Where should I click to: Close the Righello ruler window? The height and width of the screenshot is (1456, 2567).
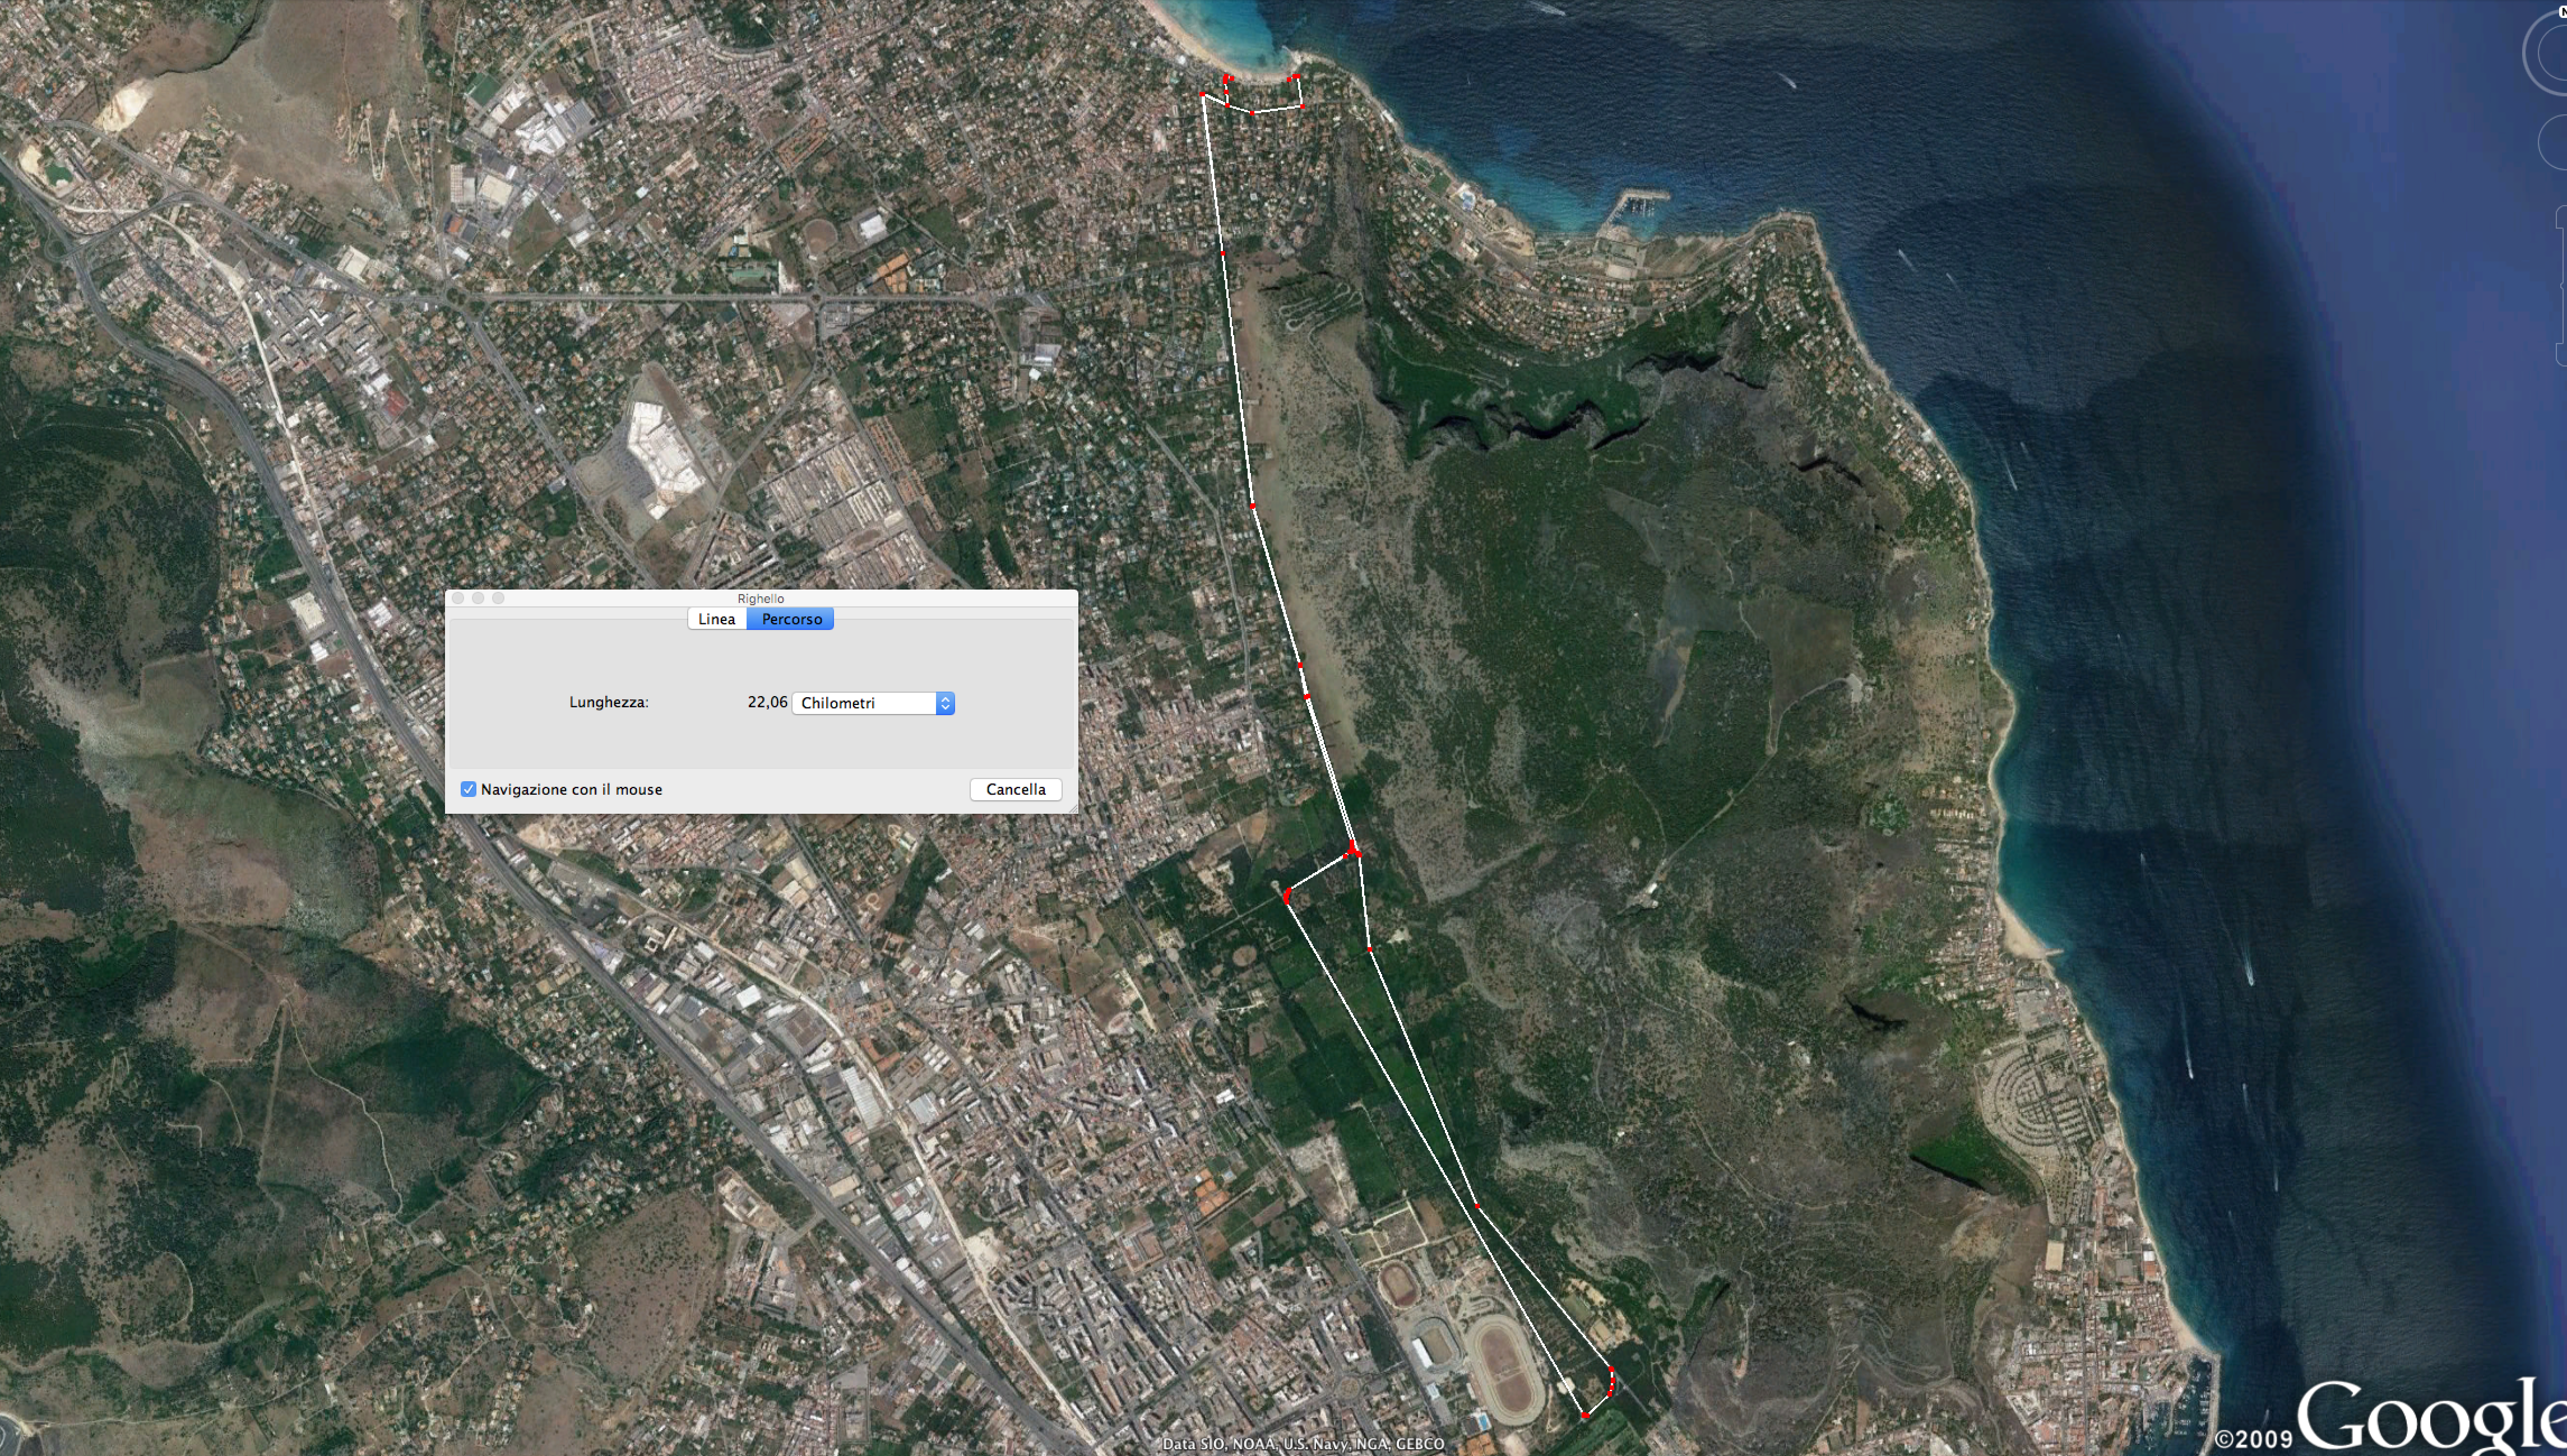(458, 598)
